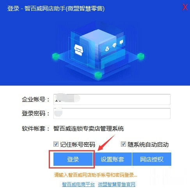Click the small monitor icon on the cube

(121, 42)
